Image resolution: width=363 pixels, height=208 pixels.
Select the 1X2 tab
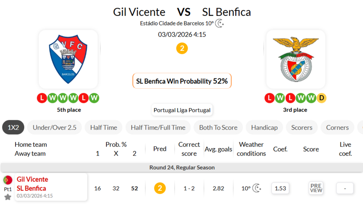coord(13,127)
